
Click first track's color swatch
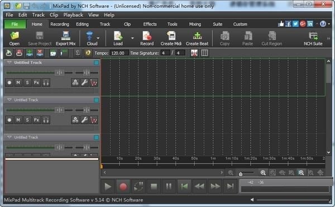[x=97, y=62]
